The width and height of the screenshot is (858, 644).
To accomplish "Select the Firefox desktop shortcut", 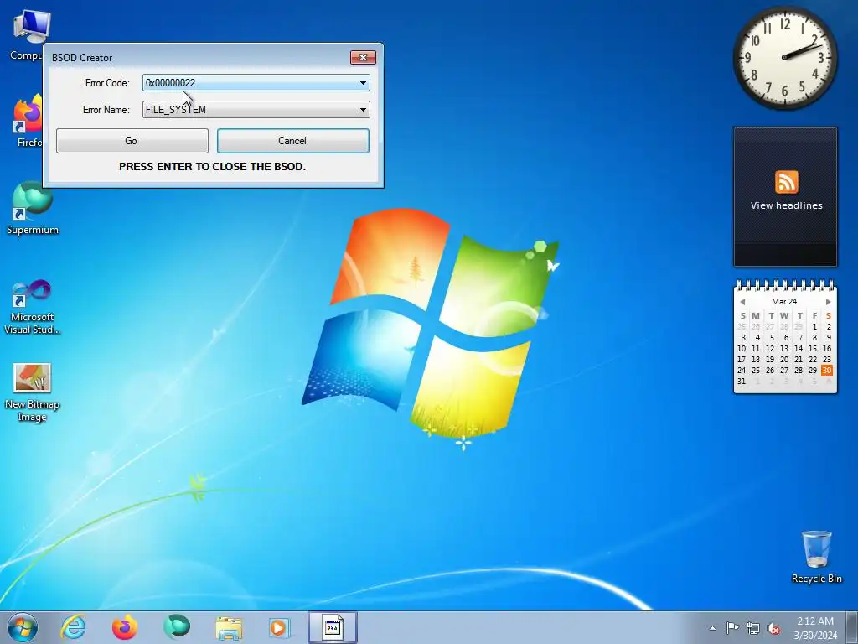I will [x=28, y=122].
